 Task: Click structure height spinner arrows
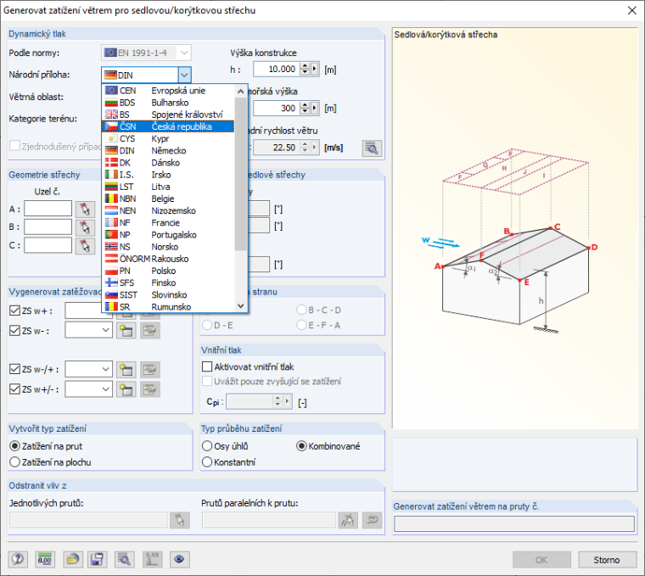(305, 69)
